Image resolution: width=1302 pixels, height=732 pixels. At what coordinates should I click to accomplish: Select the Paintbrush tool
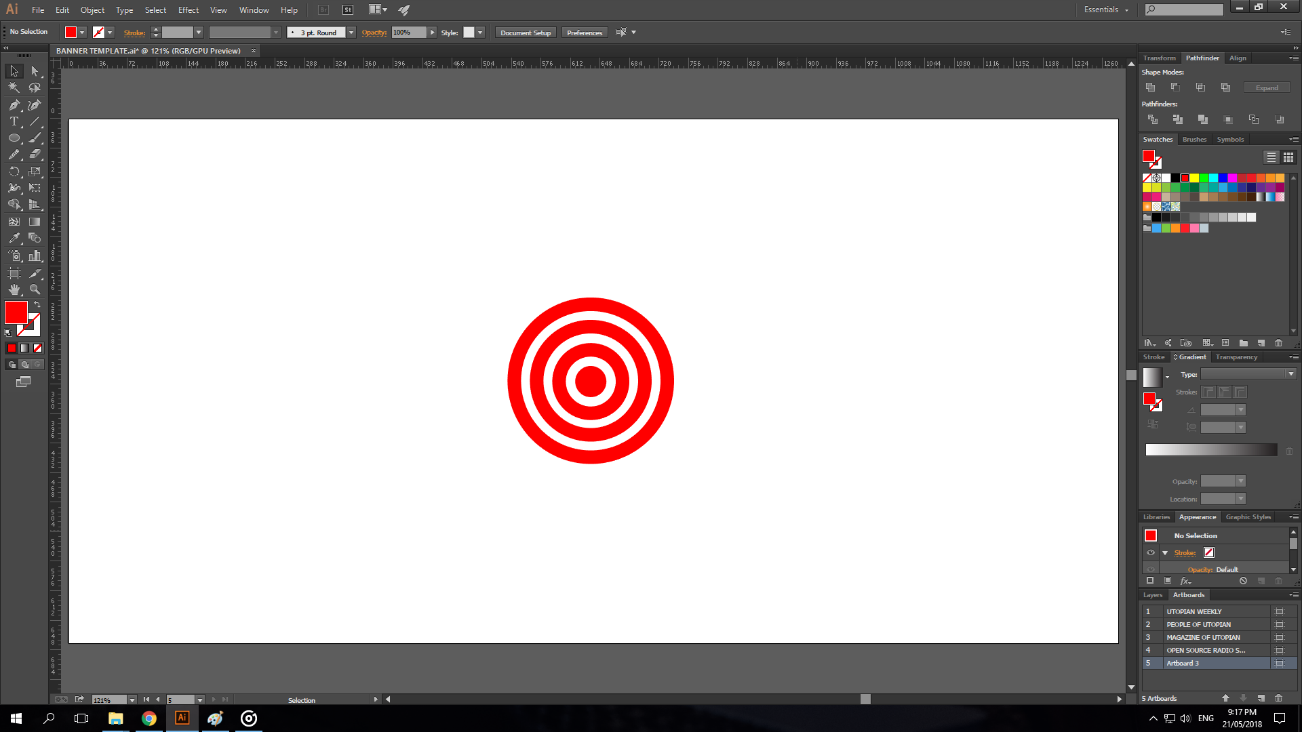pyautogui.click(x=35, y=138)
